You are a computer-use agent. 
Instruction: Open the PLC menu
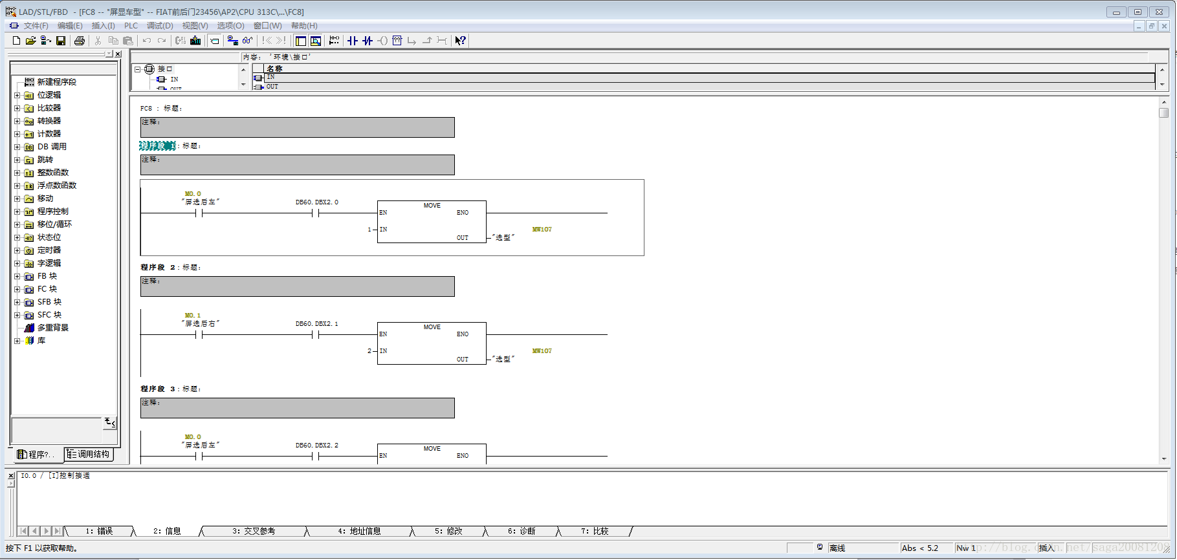[x=131, y=26]
